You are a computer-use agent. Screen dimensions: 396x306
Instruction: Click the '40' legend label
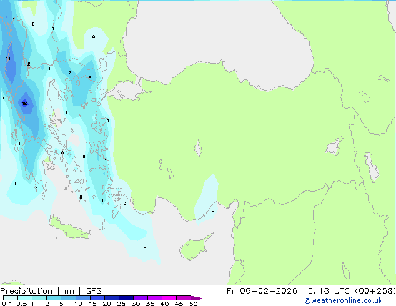point(164,304)
